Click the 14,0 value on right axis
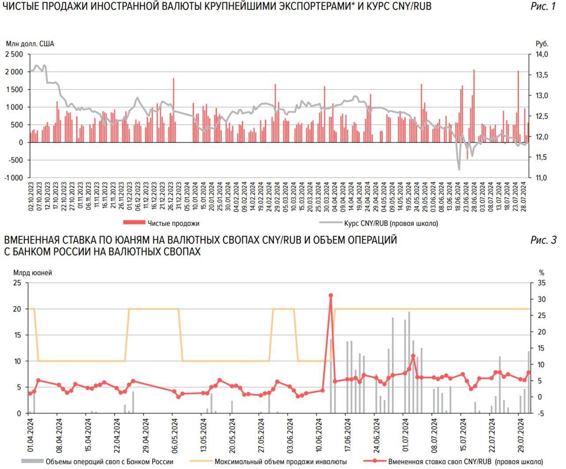 tap(542, 54)
